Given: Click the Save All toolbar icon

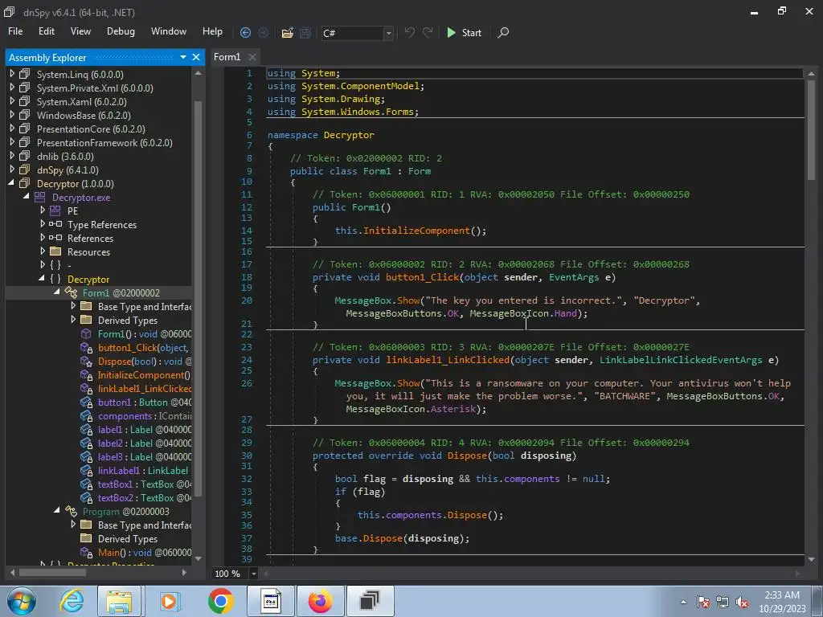Looking at the screenshot, I should pyautogui.click(x=305, y=32).
